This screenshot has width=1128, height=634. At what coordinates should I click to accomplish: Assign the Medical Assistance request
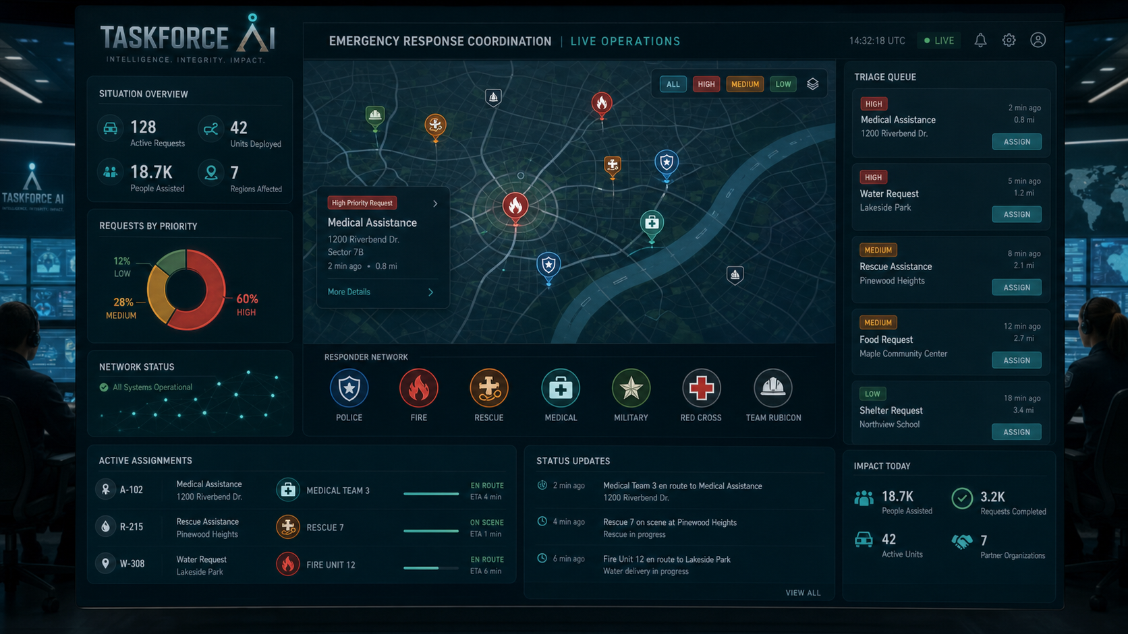[1017, 141]
